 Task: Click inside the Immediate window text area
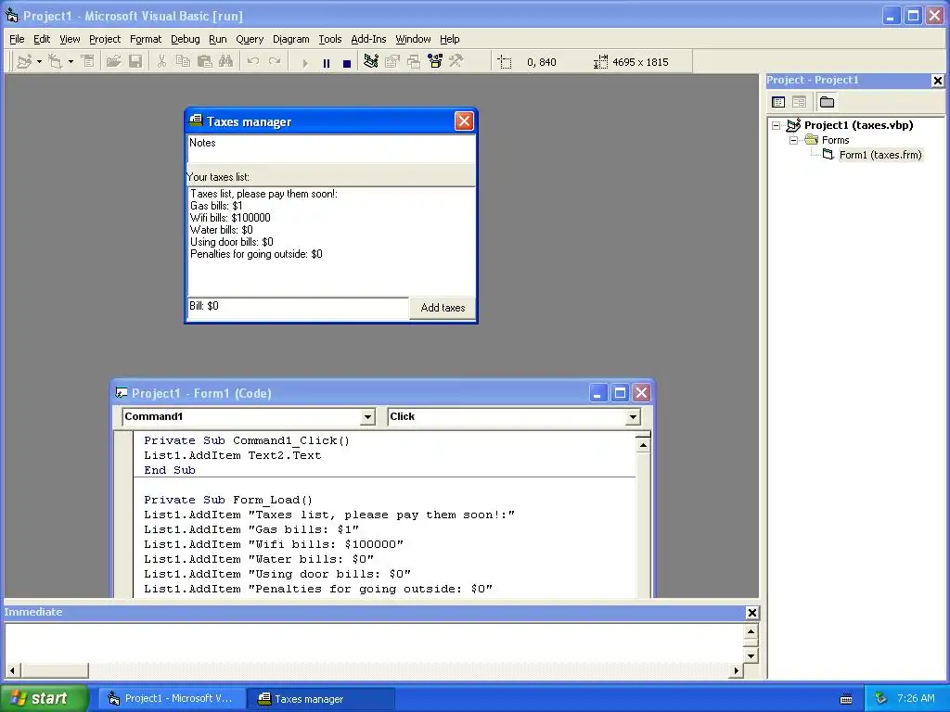tap(374, 643)
